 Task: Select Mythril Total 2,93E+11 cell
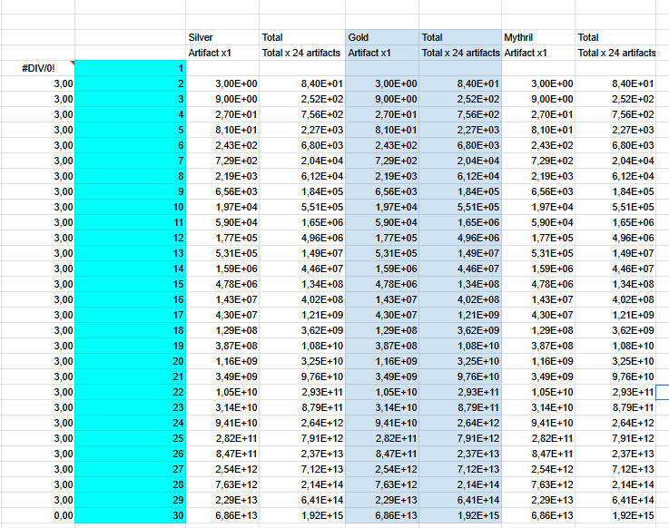pyautogui.click(x=615, y=392)
